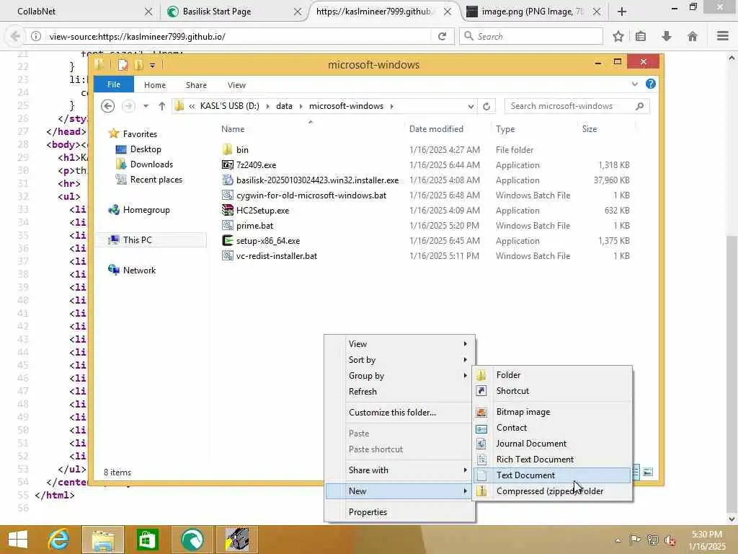Expand the Explorer ribbon chevron

coord(634,84)
